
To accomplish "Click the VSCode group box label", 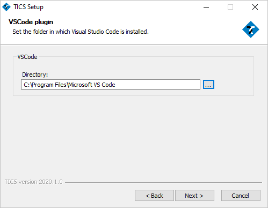I will [27, 57].
